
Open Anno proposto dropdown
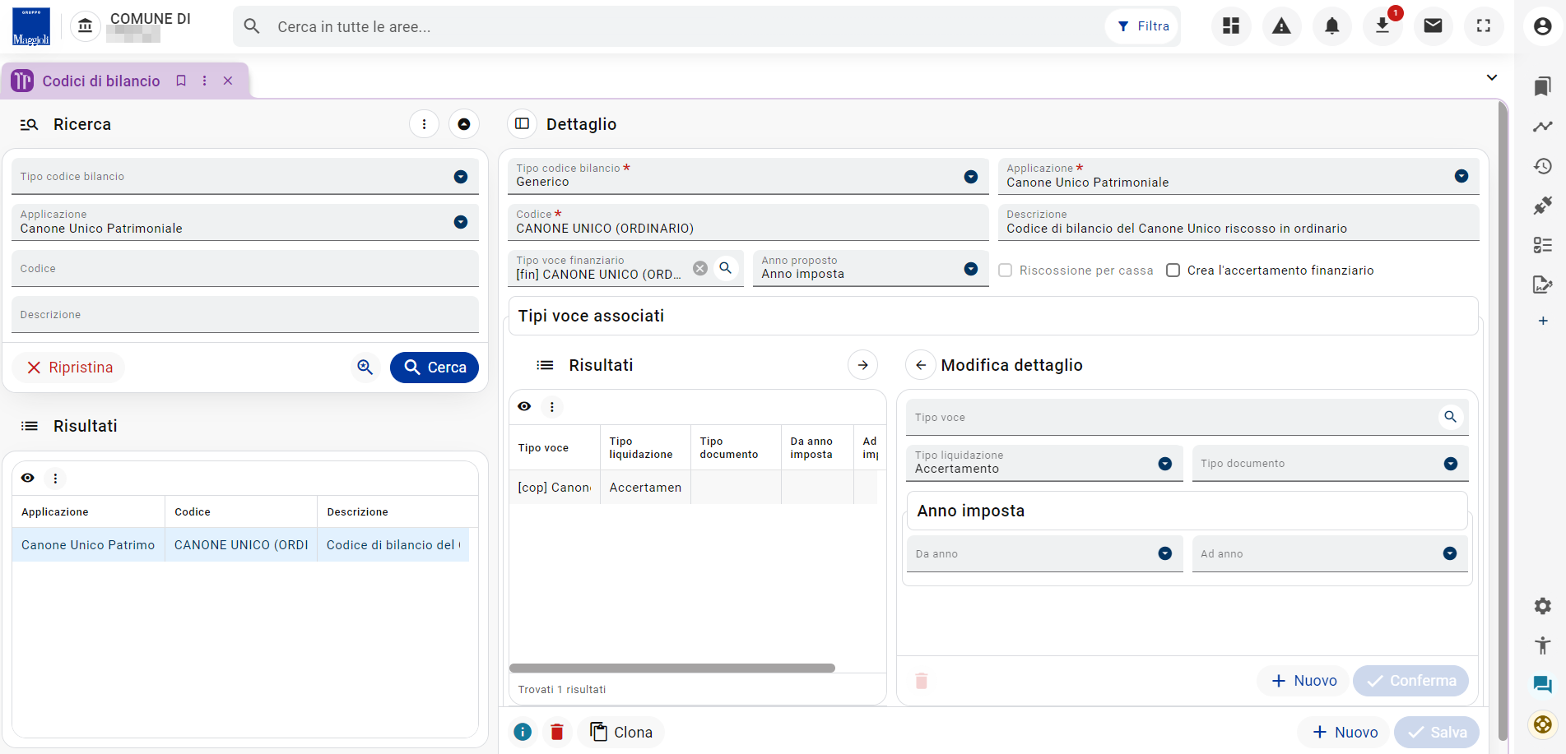pyautogui.click(x=971, y=269)
